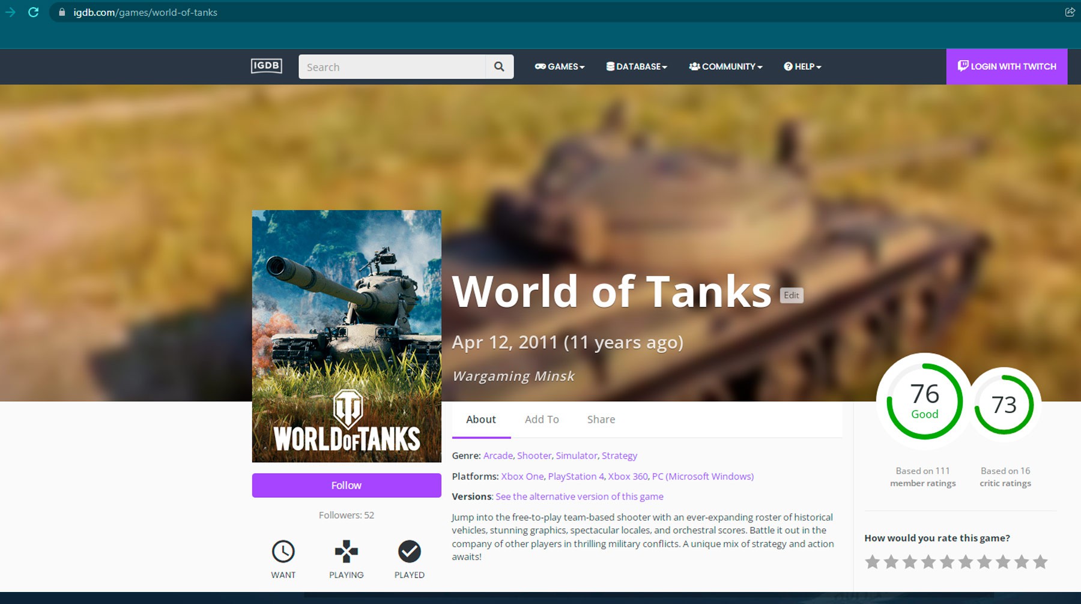Open the World of Tanks cover image

pos(347,336)
